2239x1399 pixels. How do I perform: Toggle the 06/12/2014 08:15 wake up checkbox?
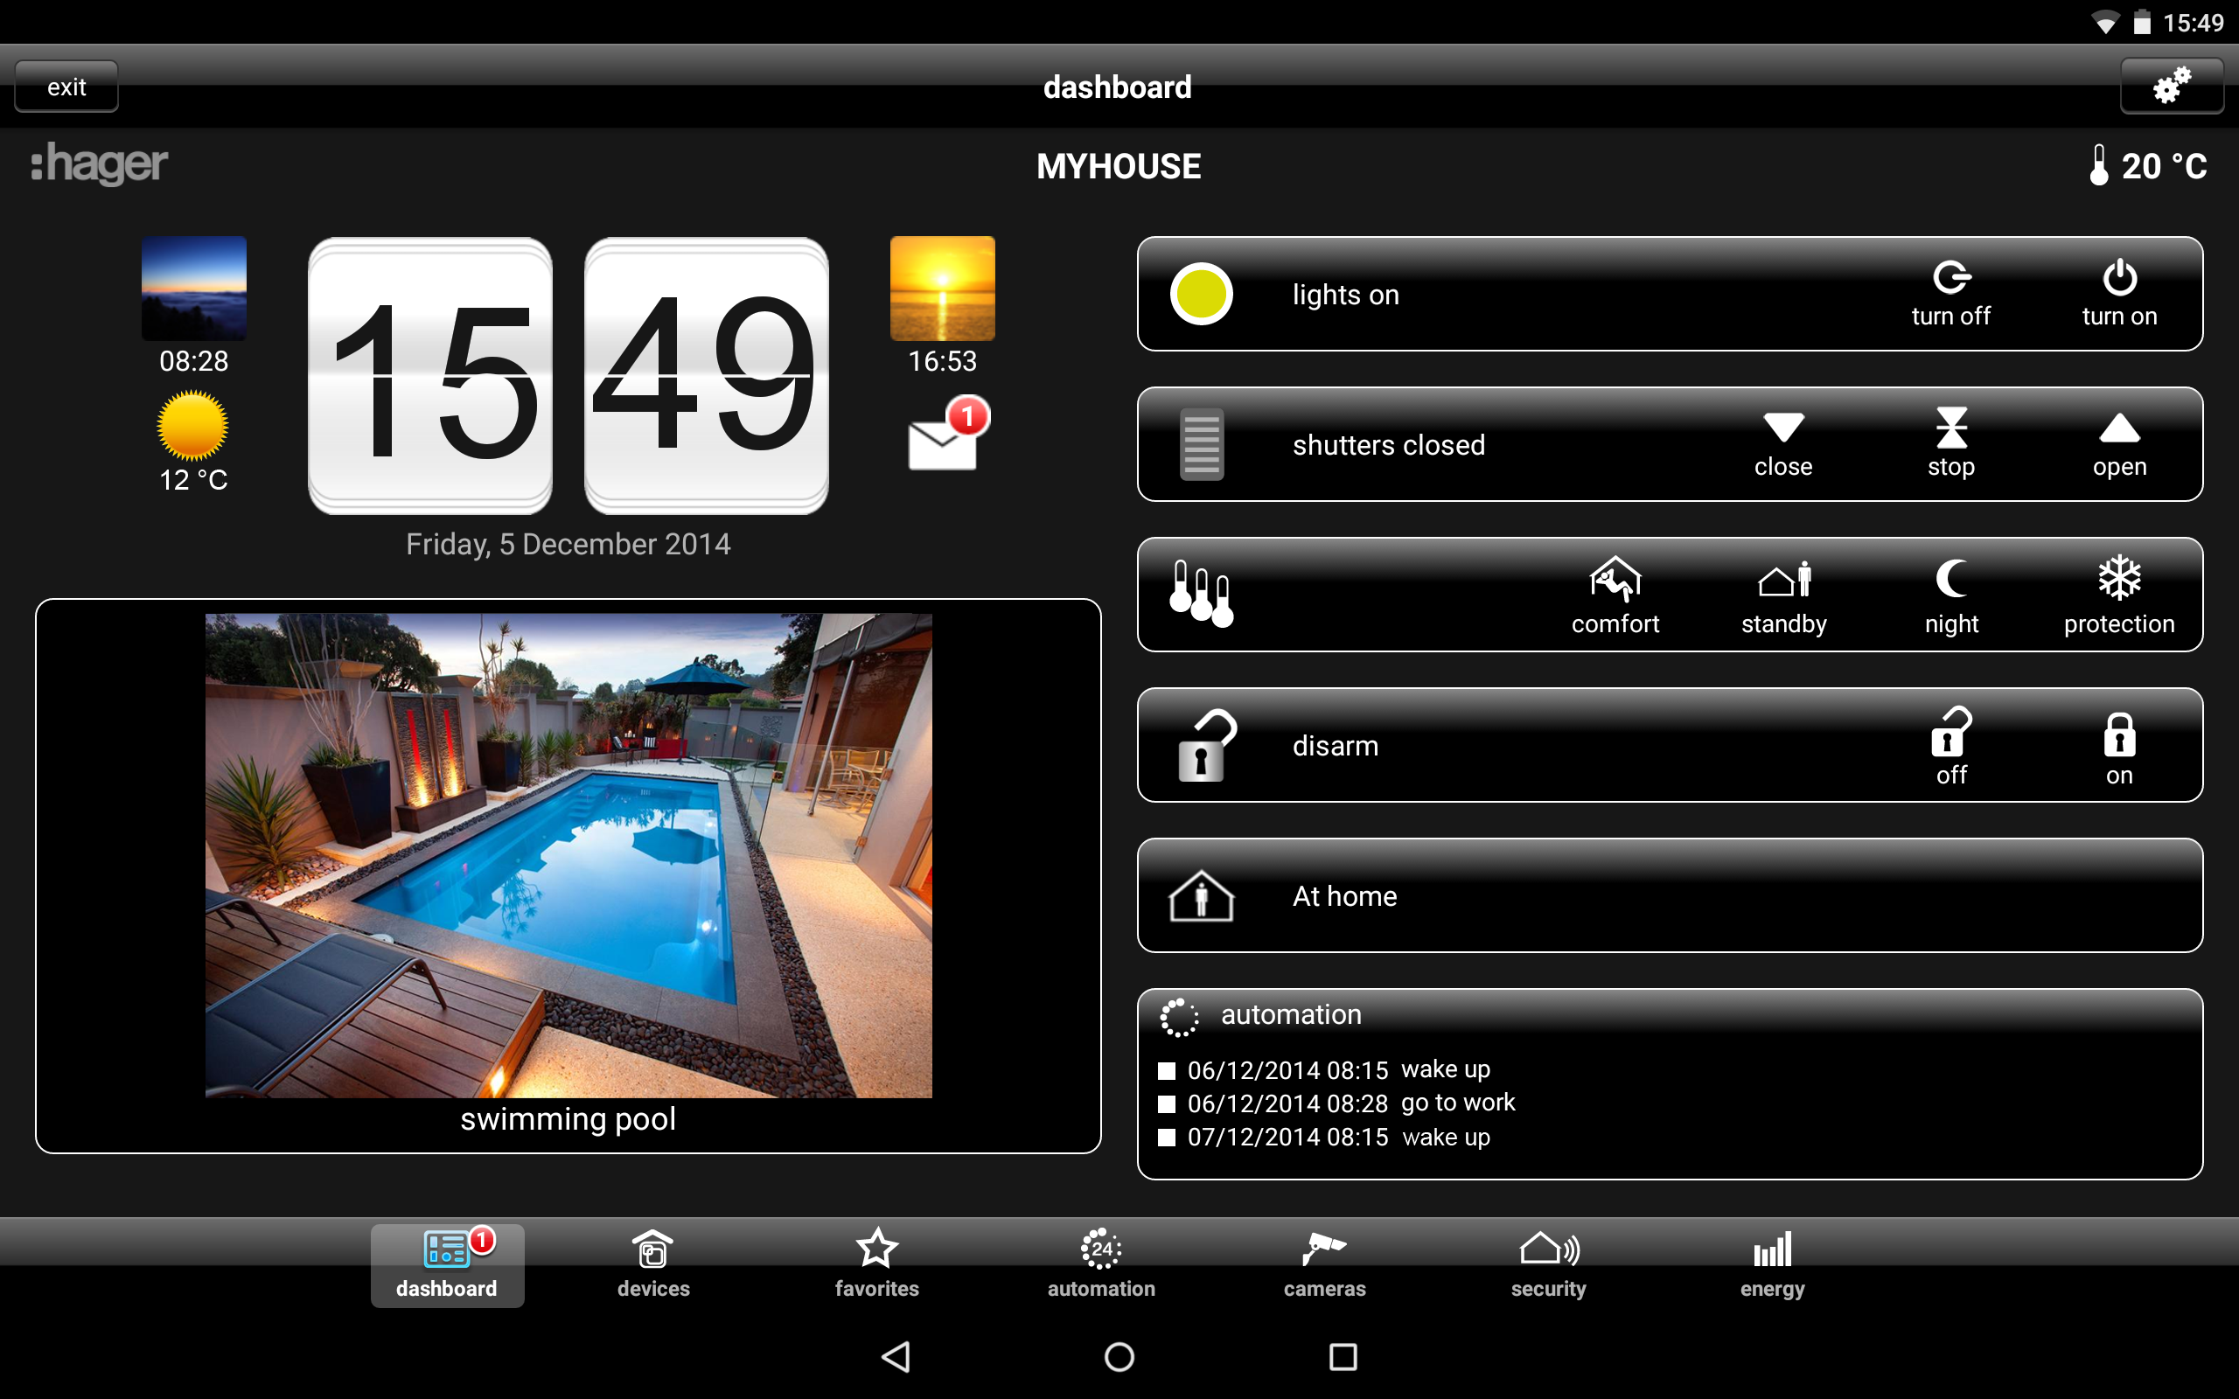click(x=1167, y=1070)
